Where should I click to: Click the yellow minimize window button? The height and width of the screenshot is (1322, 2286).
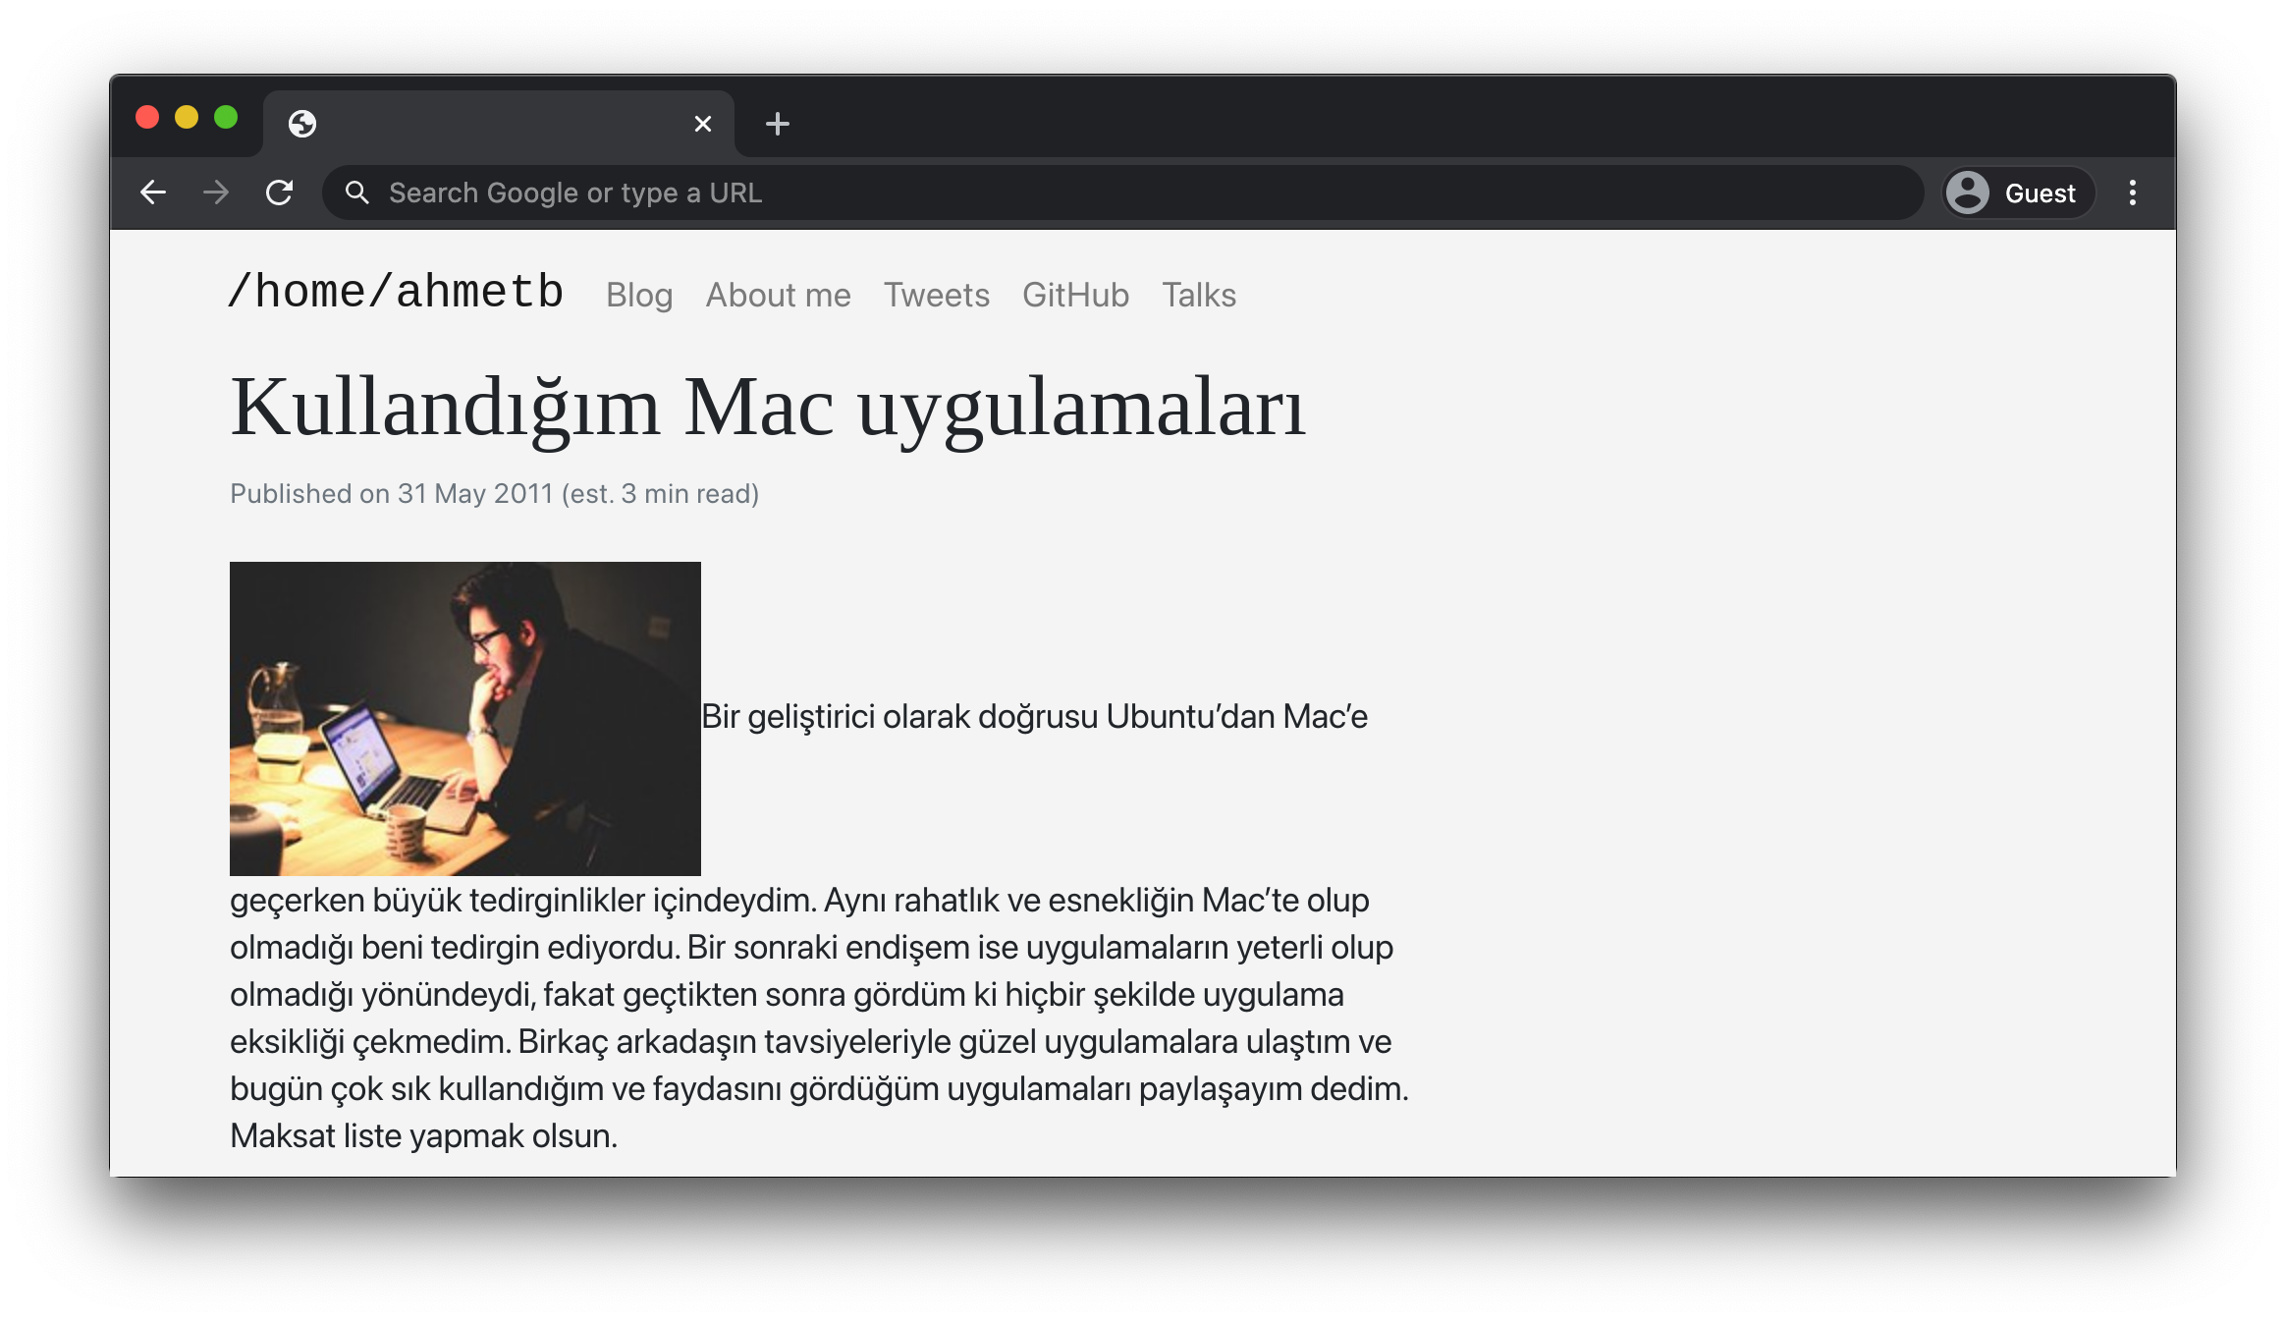[187, 118]
